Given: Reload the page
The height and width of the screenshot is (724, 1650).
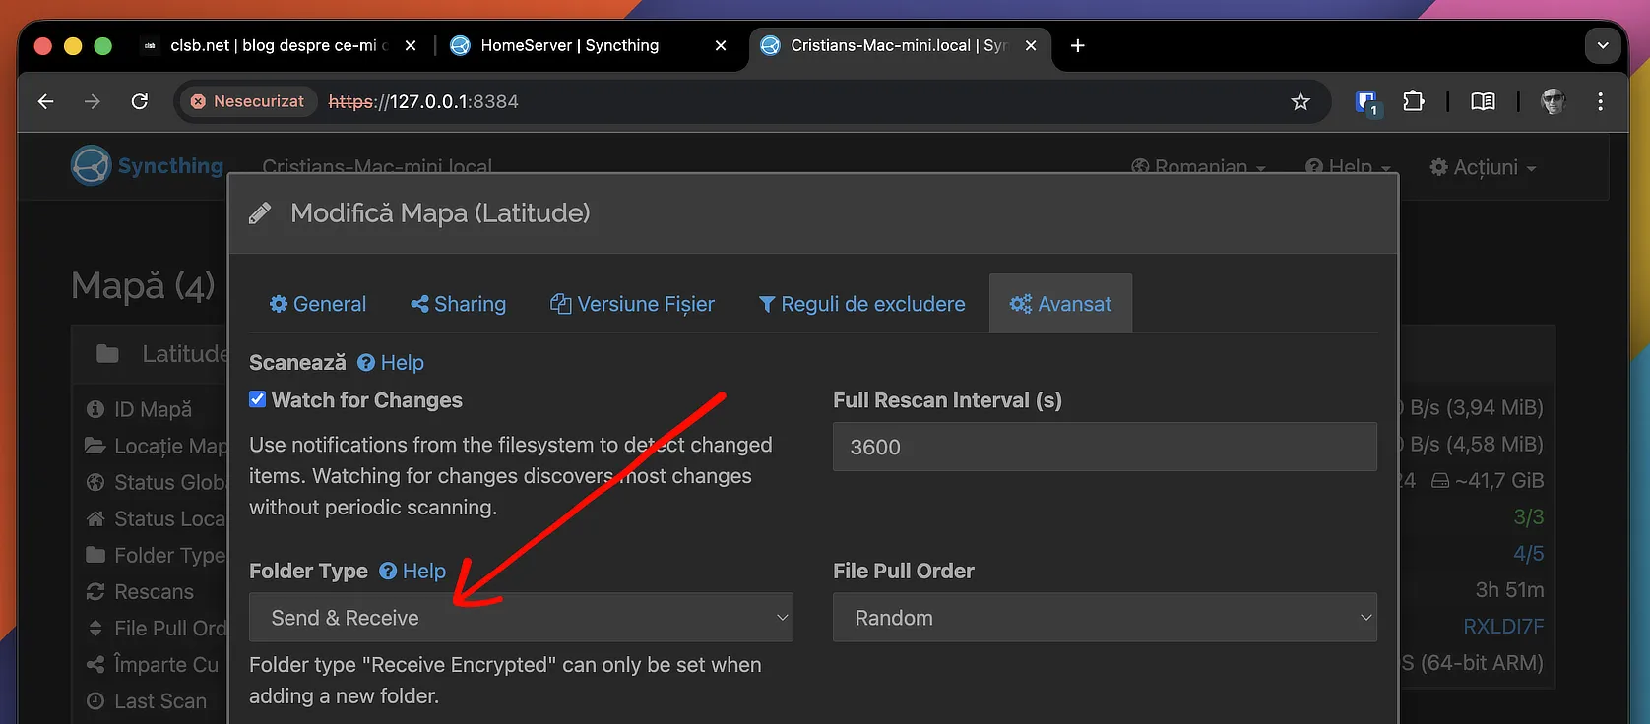Looking at the screenshot, I should pos(140,101).
